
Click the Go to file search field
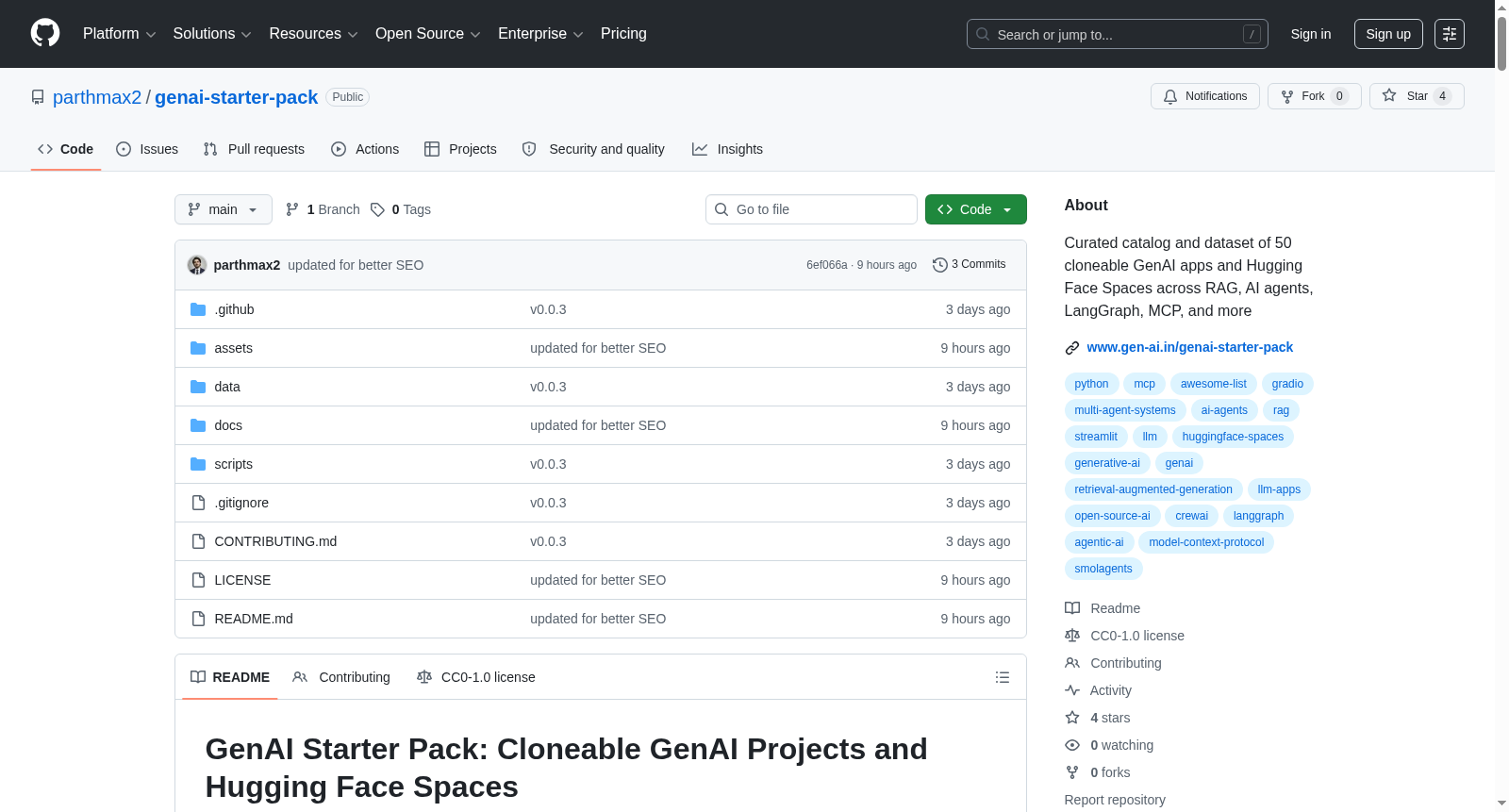(811, 209)
